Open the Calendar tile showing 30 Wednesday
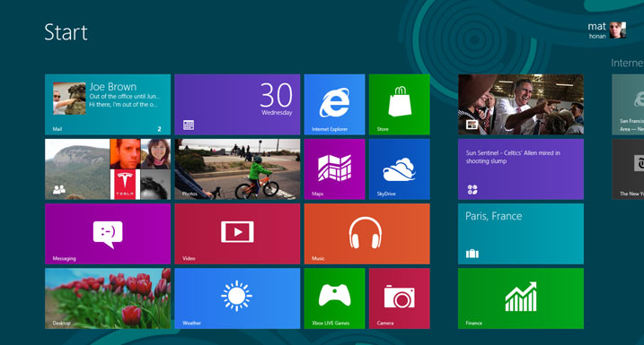The height and width of the screenshot is (345, 644). tap(237, 105)
